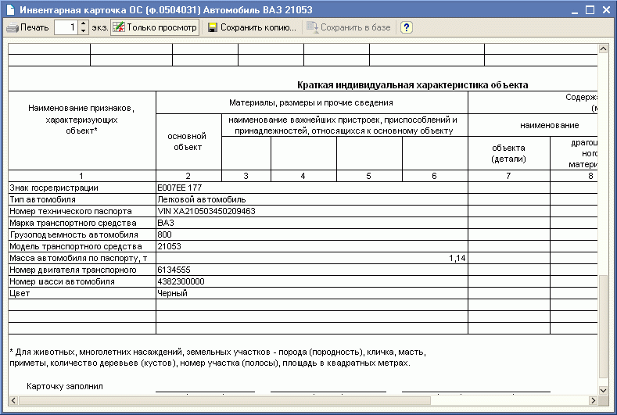This screenshot has width=617, height=415.
Task: Click the Краткая индивидуальная характеристика объекта heading
Action: coord(412,85)
